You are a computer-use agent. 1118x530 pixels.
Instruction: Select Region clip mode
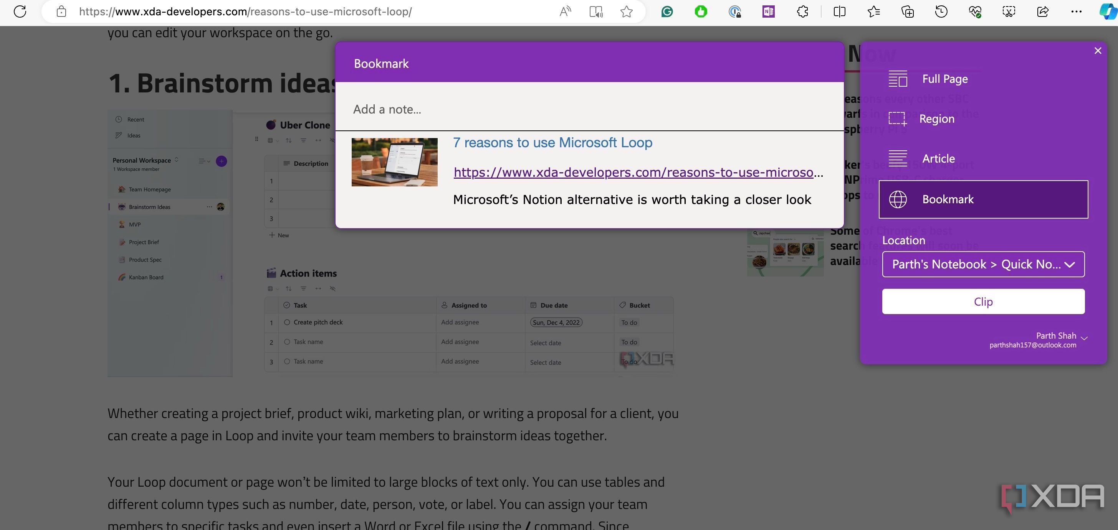983,119
